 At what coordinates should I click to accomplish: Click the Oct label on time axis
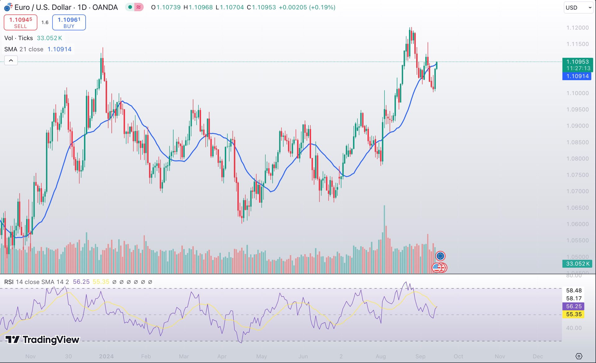(x=458, y=356)
